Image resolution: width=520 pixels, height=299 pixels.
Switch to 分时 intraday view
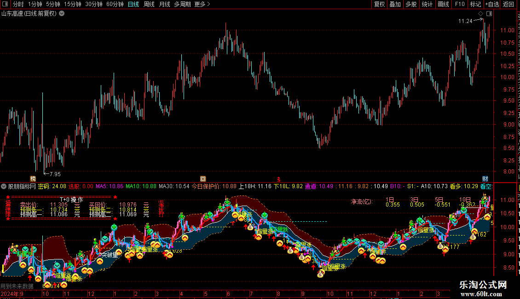(18, 4)
